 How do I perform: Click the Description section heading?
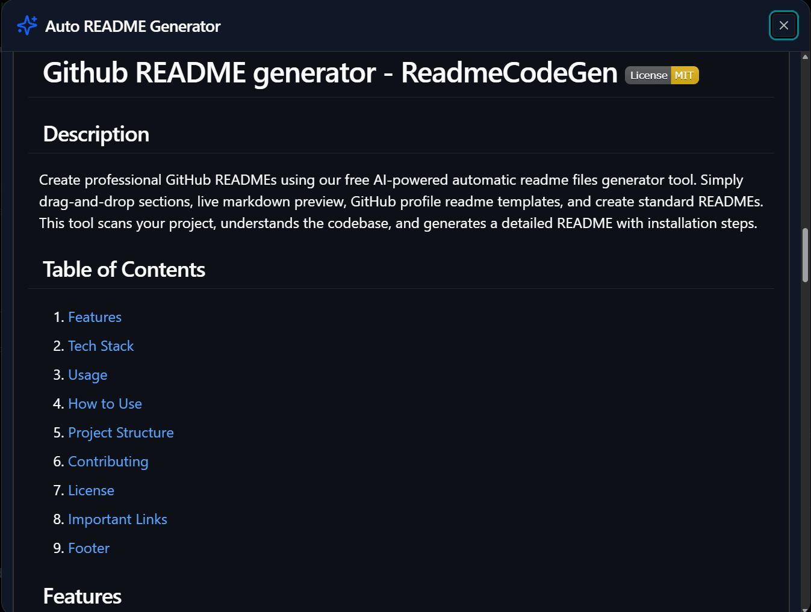click(x=96, y=134)
